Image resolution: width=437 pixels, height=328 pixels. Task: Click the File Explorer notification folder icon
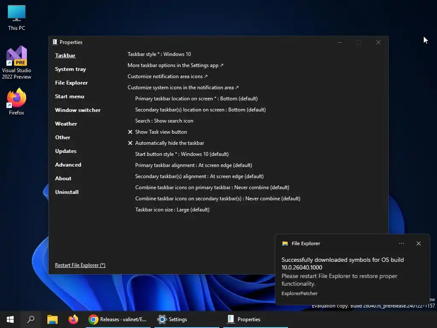tap(285, 243)
